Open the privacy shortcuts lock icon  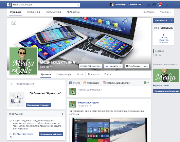167,5
